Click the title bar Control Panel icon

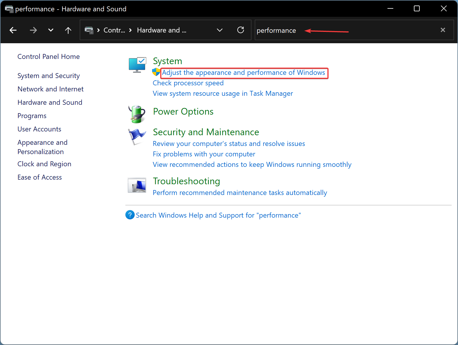tap(9, 9)
